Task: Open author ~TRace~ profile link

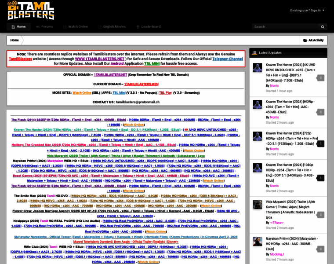Action: [277, 223]
